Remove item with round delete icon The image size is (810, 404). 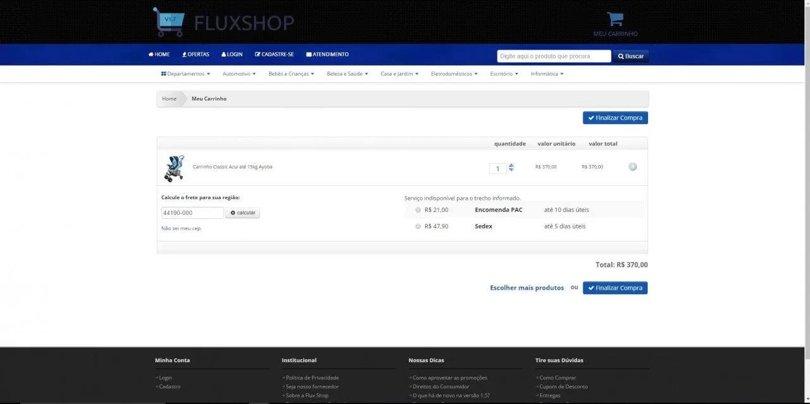pyautogui.click(x=633, y=167)
